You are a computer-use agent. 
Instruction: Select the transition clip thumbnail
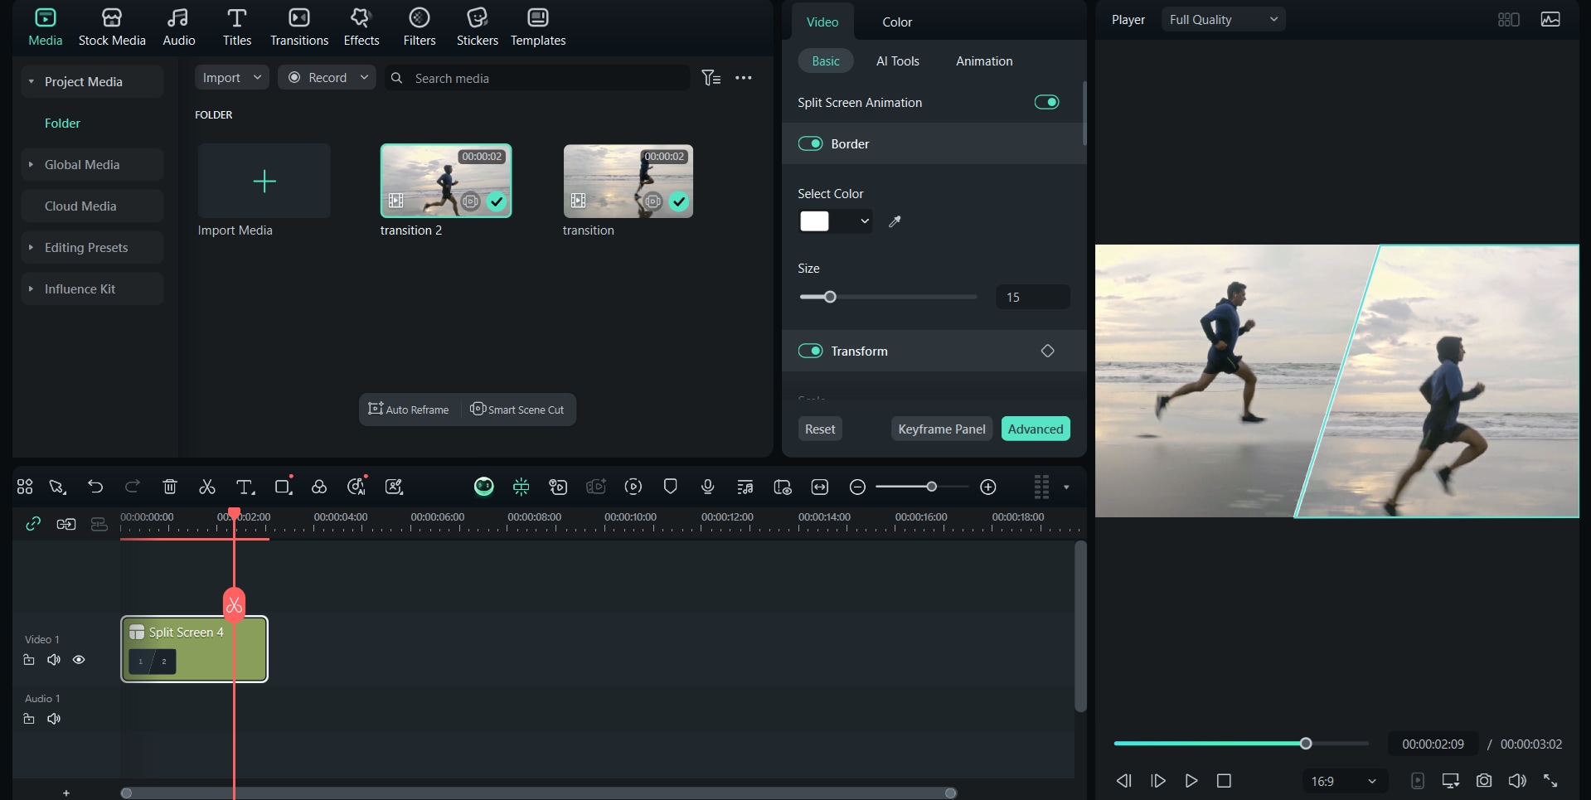point(628,181)
